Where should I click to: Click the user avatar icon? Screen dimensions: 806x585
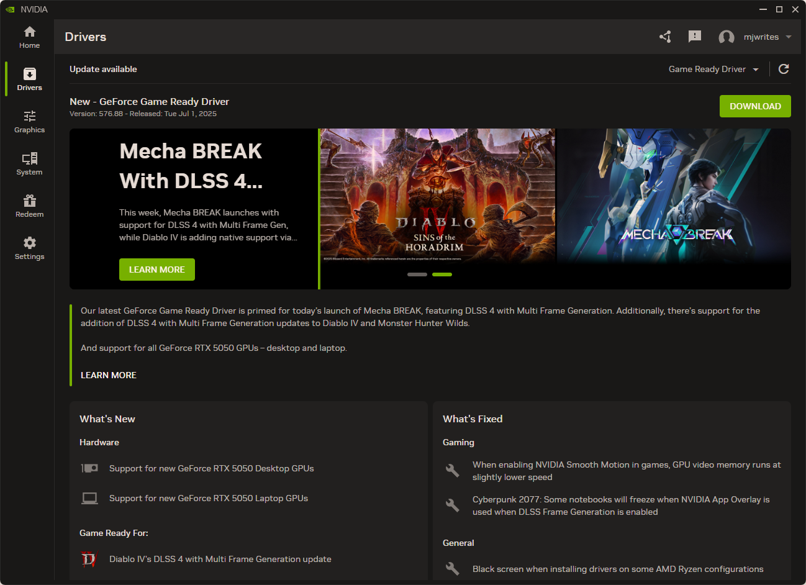(x=727, y=37)
